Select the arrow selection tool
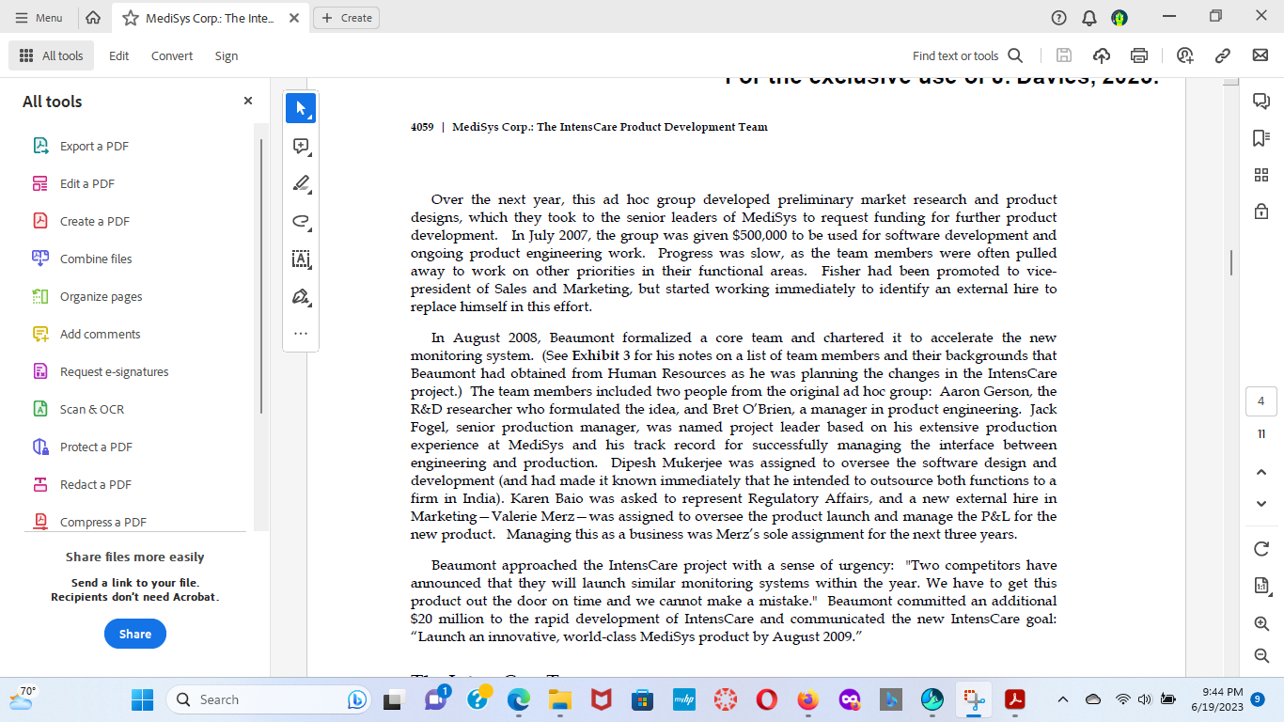Viewport: 1284px width, 722px height. pos(301,108)
